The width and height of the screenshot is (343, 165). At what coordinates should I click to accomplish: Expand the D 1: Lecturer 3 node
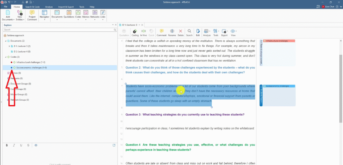coord(9,46)
